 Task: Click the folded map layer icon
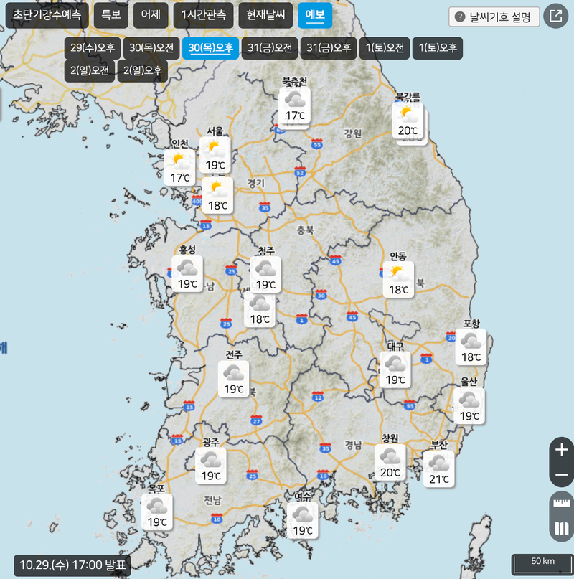[x=561, y=529]
